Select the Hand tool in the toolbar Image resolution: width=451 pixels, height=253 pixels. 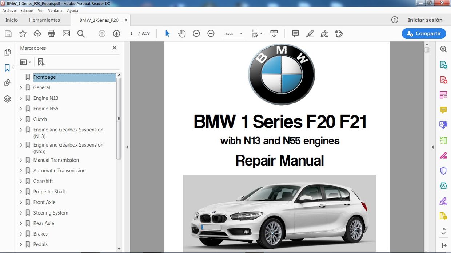point(182,33)
